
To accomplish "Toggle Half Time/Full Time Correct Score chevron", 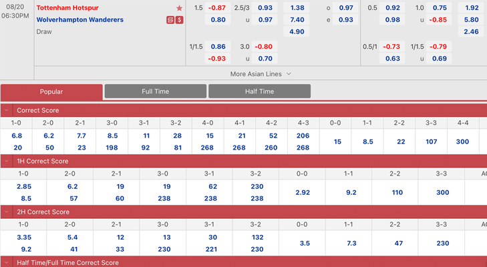I will 7,262.
